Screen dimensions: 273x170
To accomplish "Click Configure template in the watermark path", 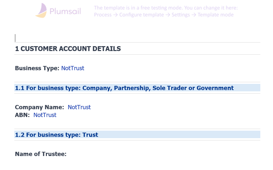I will coord(142,15).
